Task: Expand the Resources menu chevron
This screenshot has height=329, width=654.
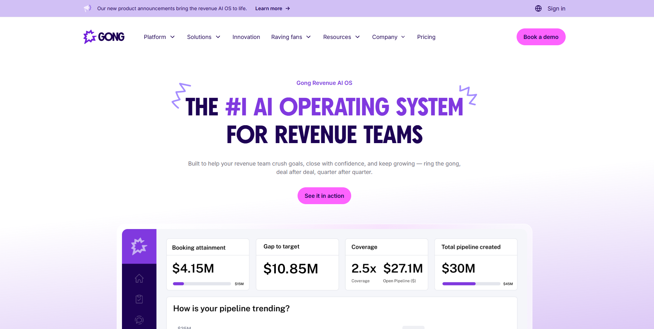Action: coord(357,37)
